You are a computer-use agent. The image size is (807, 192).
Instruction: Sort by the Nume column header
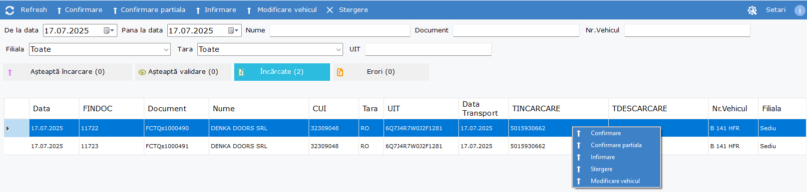point(259,109)
